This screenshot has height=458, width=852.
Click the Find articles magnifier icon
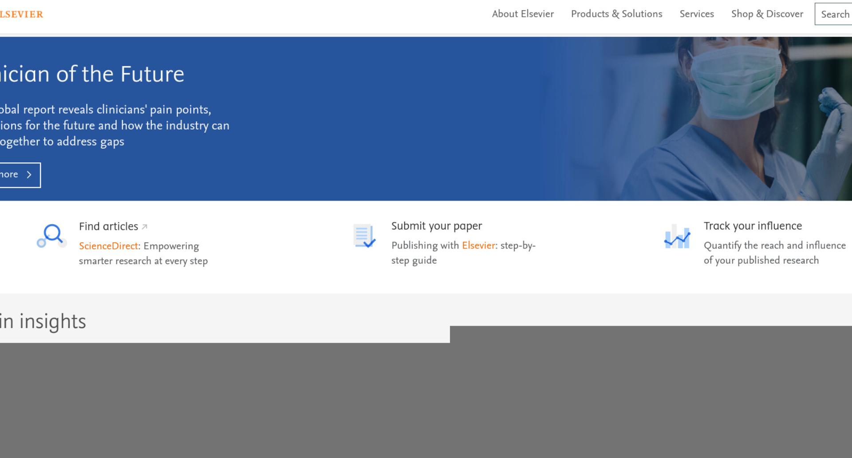(52, 236)
